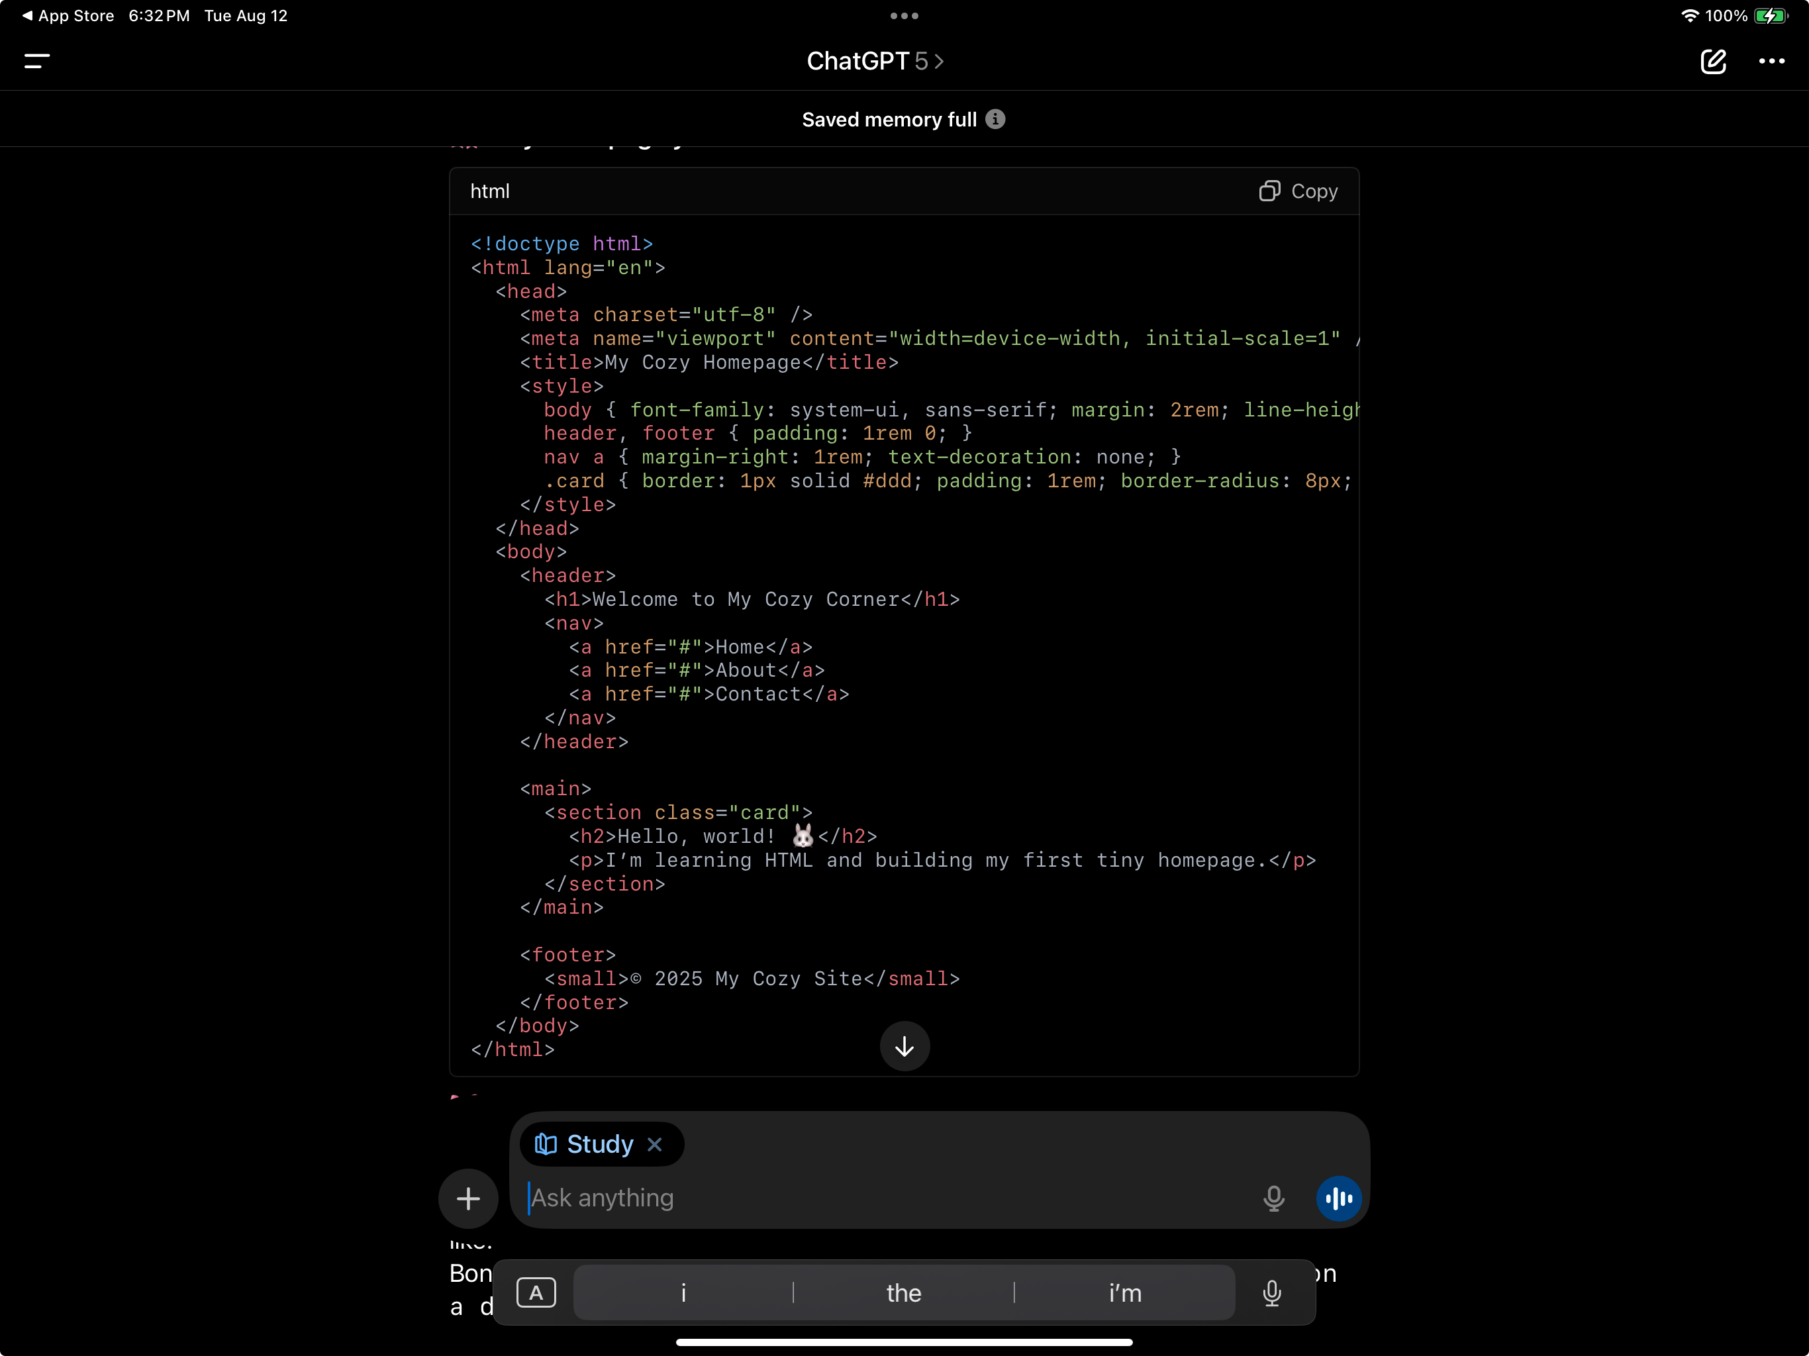This screenshot has width=1809, height=1356.
Task: Click the "html" language label
Action: pos(490,191)
